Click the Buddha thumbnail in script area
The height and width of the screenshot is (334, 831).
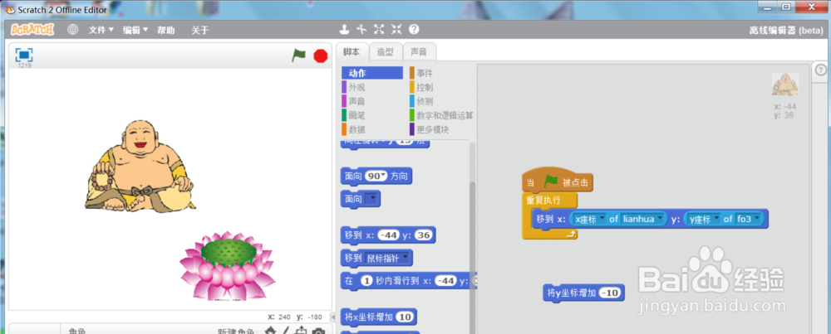pos(785,85)
